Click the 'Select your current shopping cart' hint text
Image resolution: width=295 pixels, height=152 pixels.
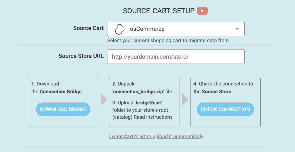tap(168, 41)
